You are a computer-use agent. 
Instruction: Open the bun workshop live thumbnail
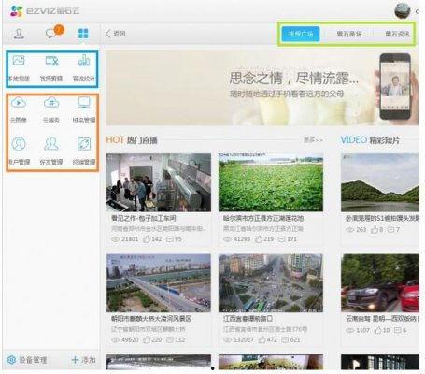[159, 182]
